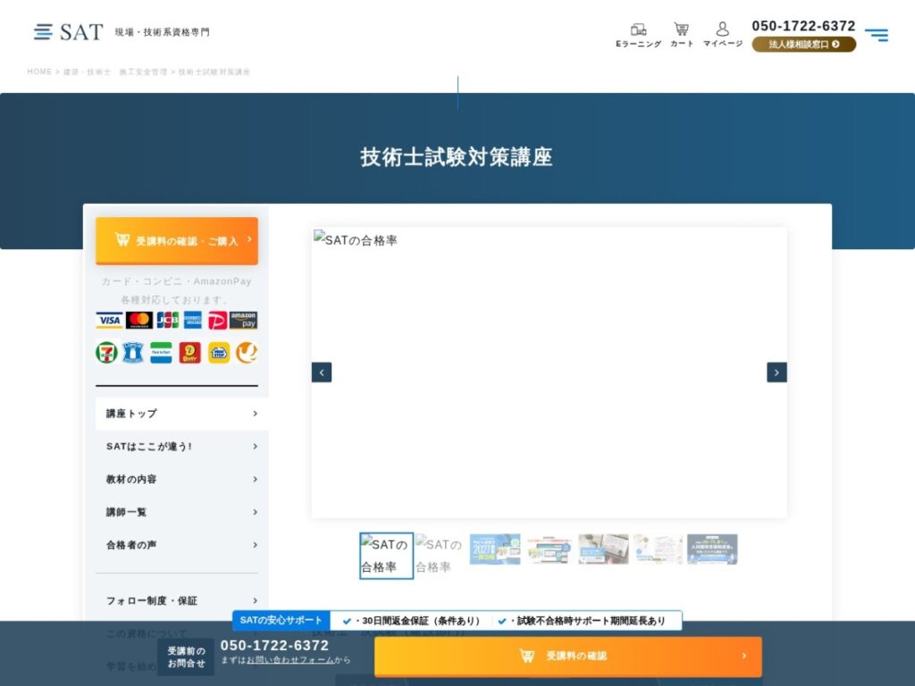Select the fifth carousel thumbnail
This screenshot has width=915, height=686.
[603, 549]
